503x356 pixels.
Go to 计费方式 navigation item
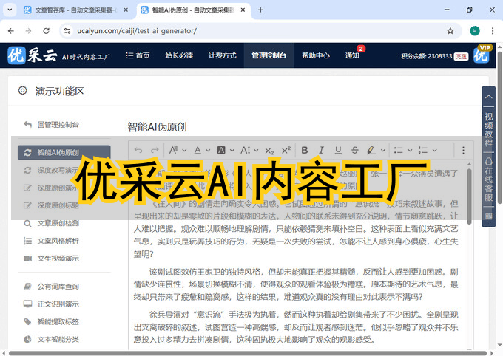pyautogui.click(x=222, y=55)
